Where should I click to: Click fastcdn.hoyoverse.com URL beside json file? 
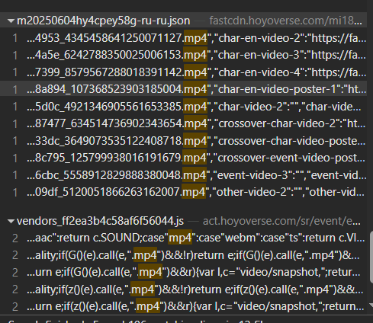(285, 21)
